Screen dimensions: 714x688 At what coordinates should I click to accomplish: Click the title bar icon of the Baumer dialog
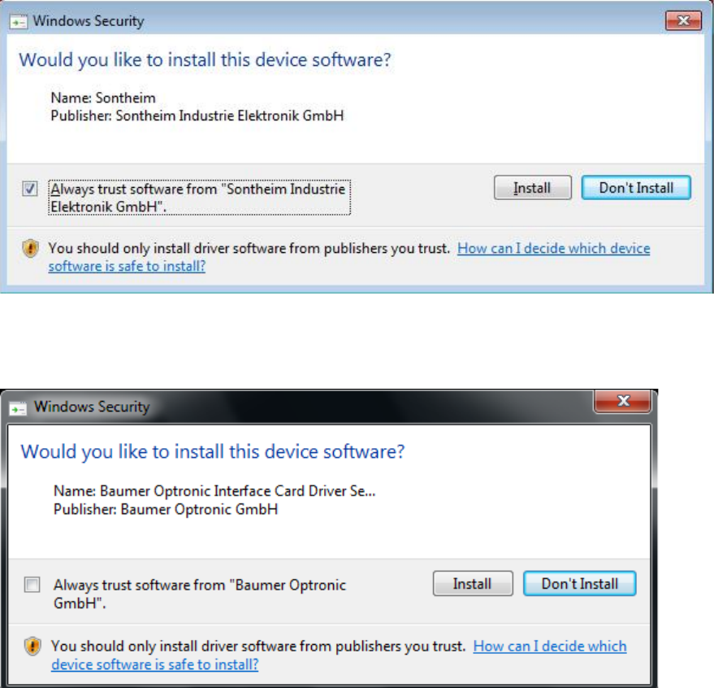[x=18, y=408]
